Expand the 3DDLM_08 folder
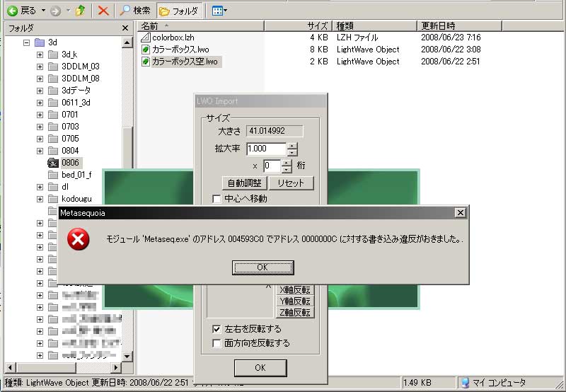Image resolution: width=566 pixels, height=392 pixels. tap(40, 79)
